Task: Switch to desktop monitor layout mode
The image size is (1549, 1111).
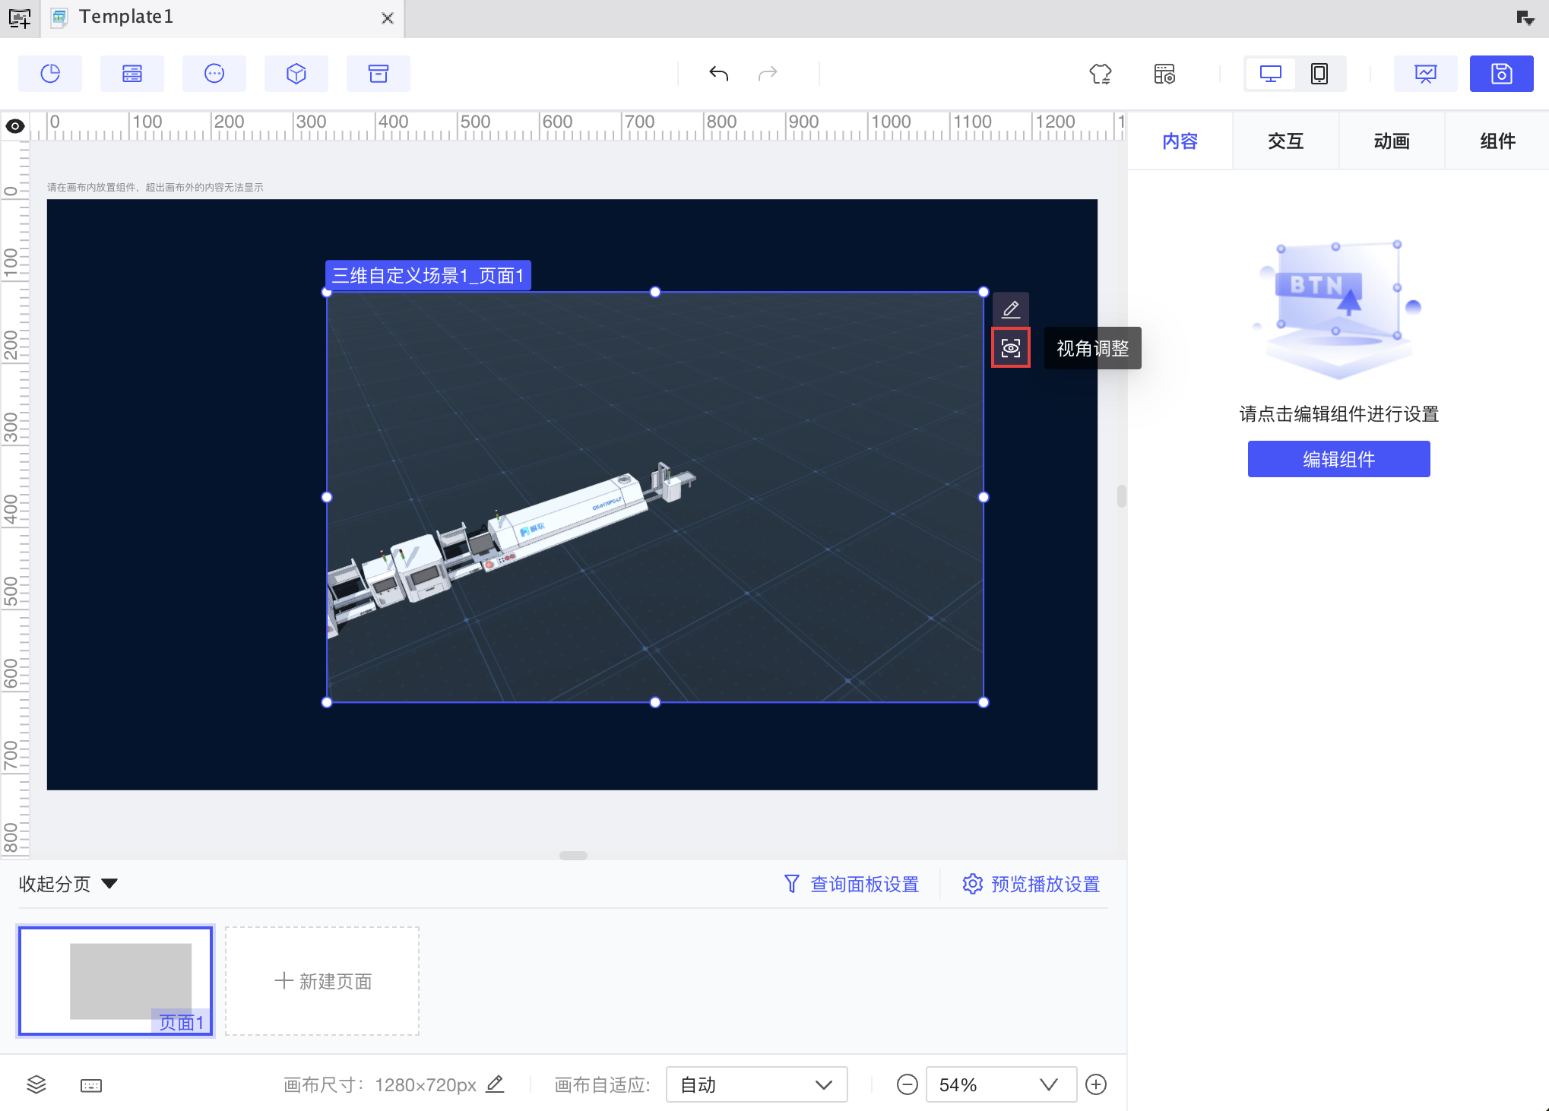Action: [x=1270, y=74]
